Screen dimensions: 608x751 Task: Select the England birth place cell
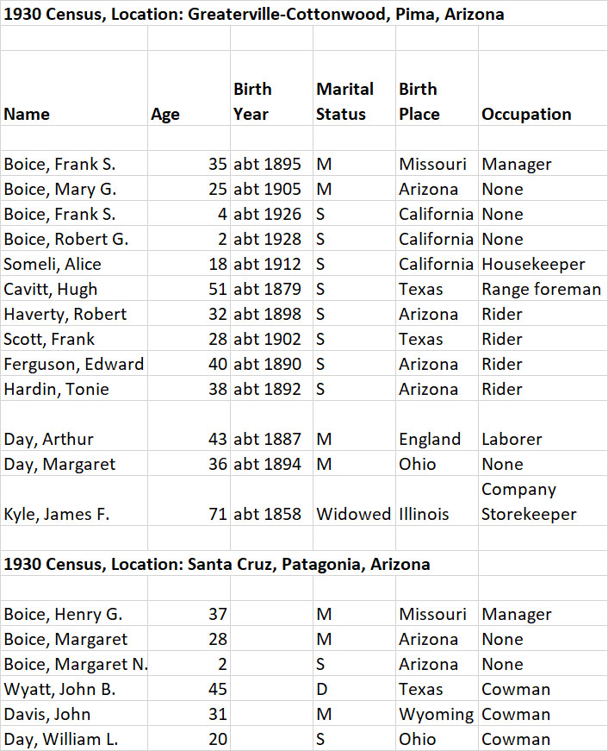click(430, 439)
